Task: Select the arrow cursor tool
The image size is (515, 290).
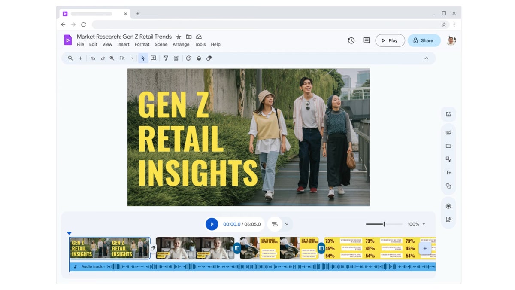Action: tap(143, 58)
